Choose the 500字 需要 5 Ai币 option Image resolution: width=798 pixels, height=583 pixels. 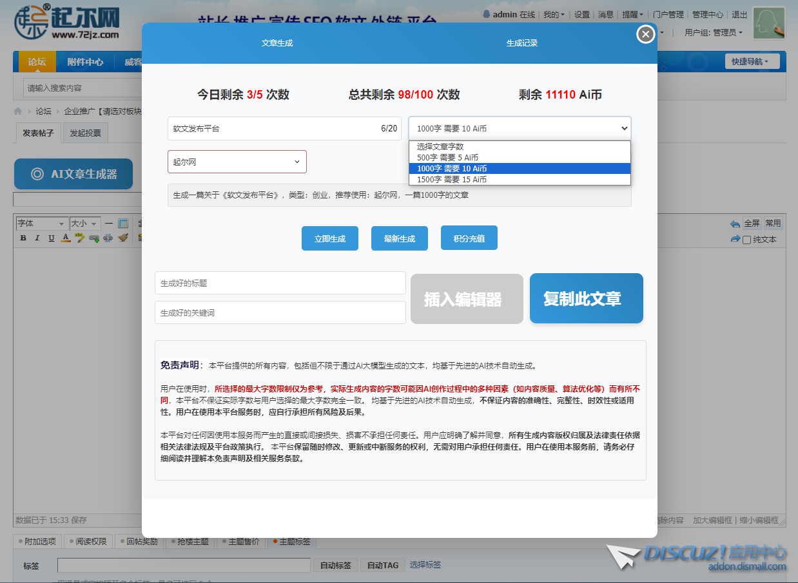pos(447,158)
